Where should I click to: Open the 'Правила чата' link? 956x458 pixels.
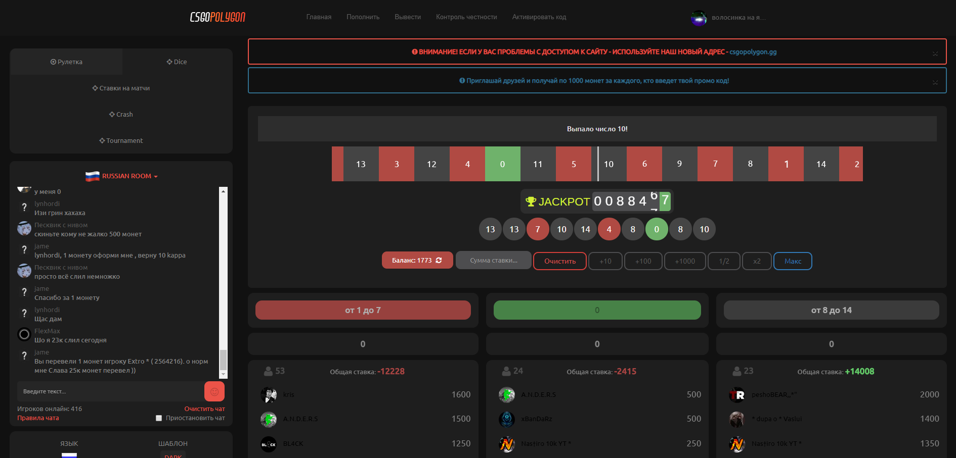[x=38, y=418]
